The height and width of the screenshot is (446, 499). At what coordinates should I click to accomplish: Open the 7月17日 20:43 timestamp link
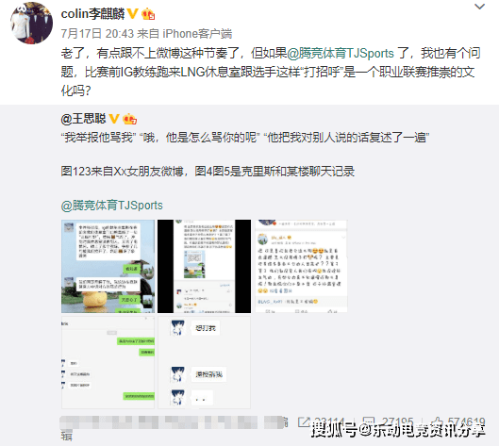tap(97, 33)
